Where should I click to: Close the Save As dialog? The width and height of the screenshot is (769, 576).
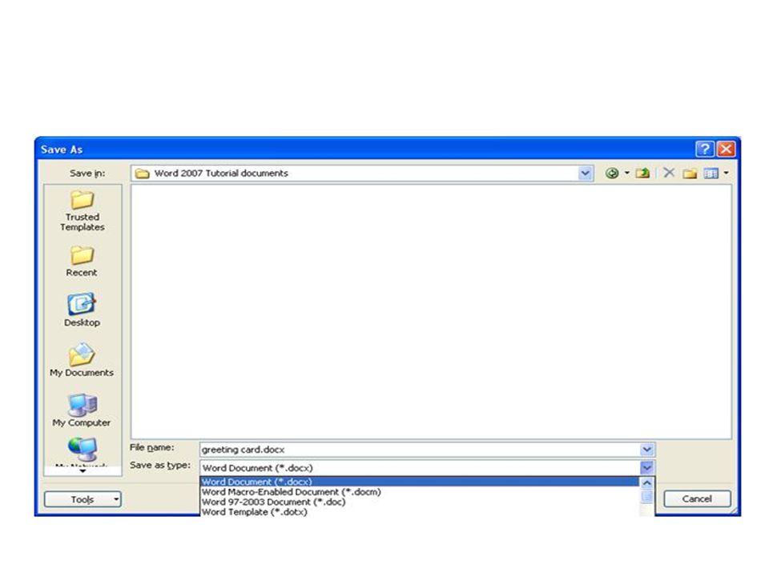point(726,149)
